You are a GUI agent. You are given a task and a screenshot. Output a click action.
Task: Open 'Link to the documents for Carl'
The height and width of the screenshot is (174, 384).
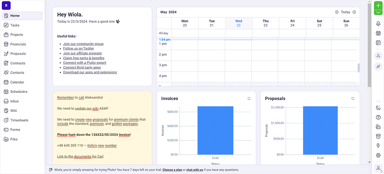[x=80, y=156]
